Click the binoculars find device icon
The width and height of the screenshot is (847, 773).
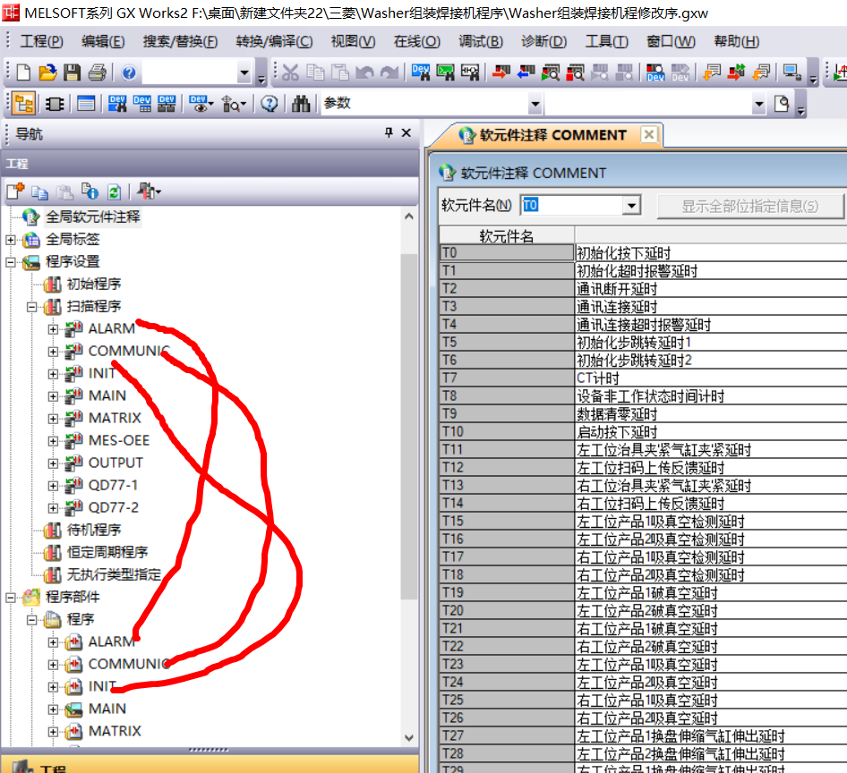click(301, 104)
